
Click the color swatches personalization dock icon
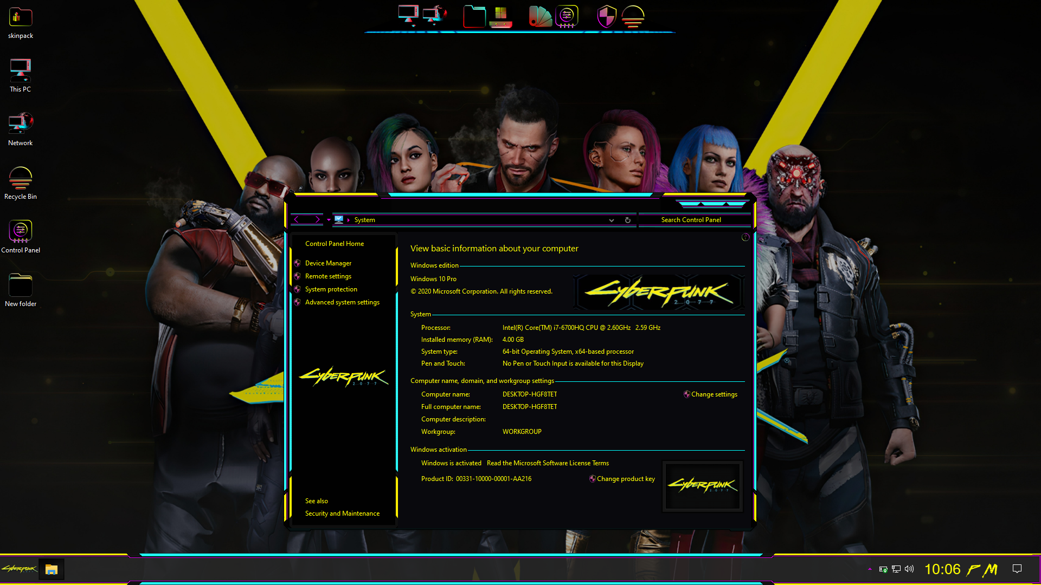point(540,16)
